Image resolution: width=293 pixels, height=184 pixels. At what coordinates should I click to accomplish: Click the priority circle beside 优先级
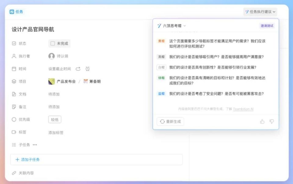pyautogui.click(x=13, y=120)
